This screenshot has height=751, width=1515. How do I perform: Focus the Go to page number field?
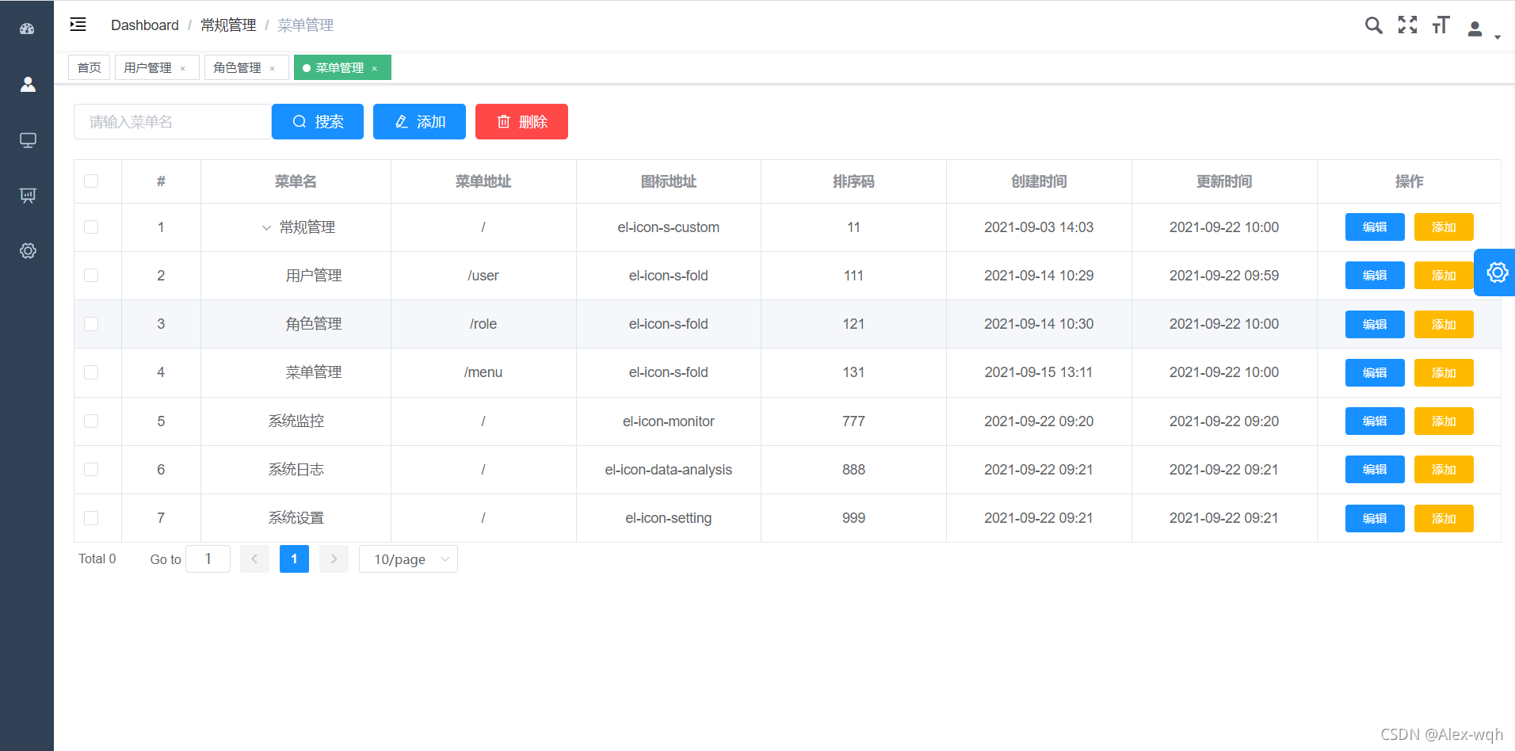[x=208, y=558]
